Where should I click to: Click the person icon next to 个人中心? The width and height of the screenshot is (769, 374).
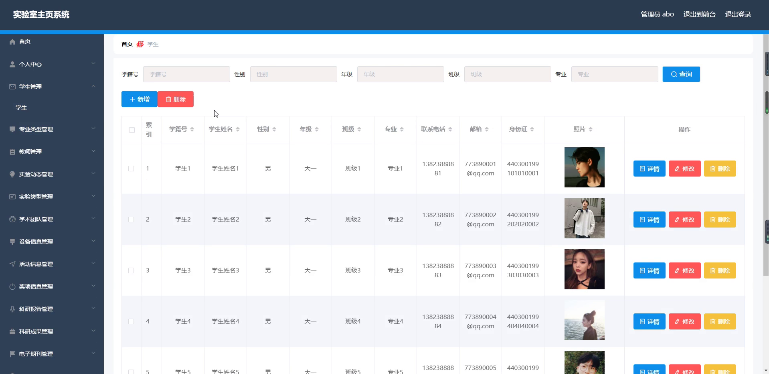[12, 64]
